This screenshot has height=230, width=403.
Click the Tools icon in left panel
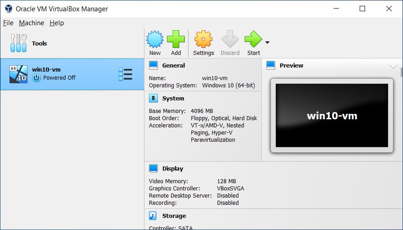tap(19, 43)
